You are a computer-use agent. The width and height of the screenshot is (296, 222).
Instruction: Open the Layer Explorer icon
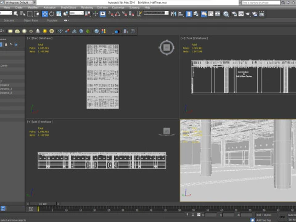195,14
